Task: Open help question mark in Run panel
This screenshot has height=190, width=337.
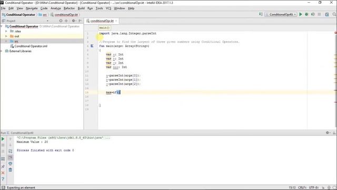Action: 3,179
